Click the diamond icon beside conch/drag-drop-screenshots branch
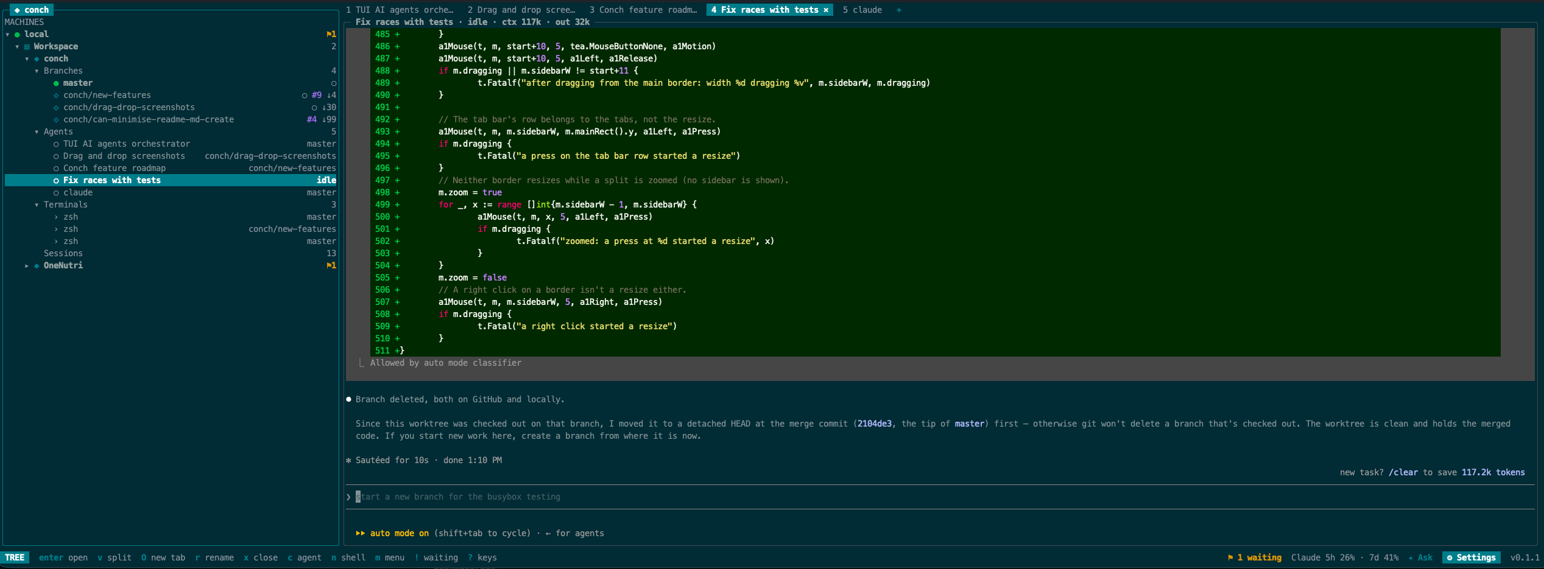Viewport: 1544px width, 569px height. pyautogui.click(x=56, y=107)
